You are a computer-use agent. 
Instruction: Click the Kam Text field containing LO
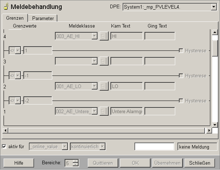click(126, 86)
